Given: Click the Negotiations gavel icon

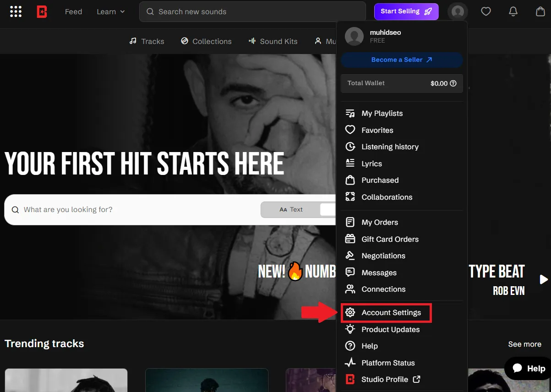Looking at the screenshot, I should coord(350,256).
